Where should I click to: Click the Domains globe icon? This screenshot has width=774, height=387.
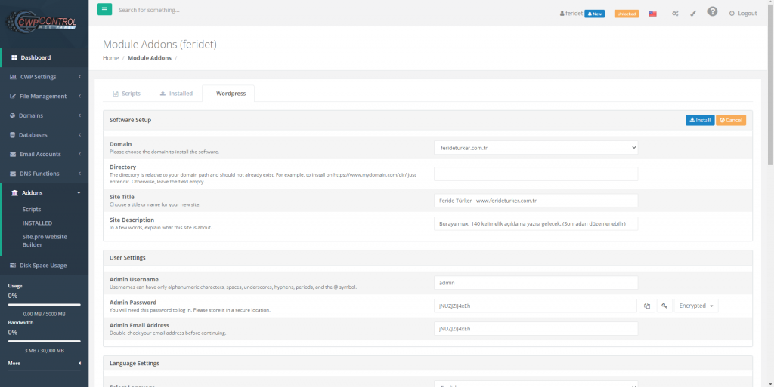(13, 115)
